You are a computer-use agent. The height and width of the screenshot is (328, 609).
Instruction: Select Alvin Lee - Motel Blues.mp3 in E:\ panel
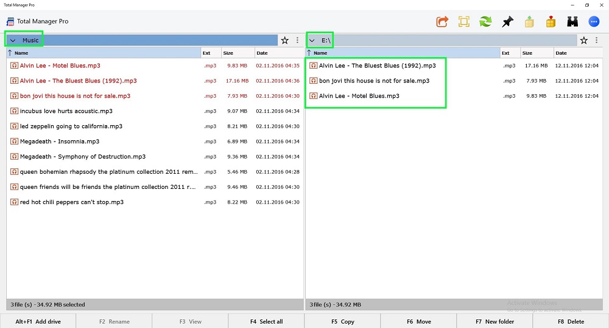pyautogui.click(x=454, y=96)
